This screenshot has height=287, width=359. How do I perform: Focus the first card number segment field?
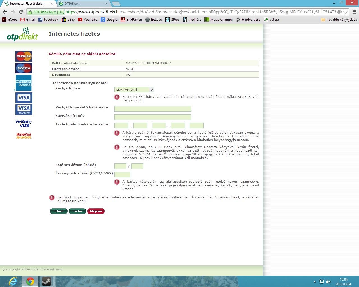121,126
